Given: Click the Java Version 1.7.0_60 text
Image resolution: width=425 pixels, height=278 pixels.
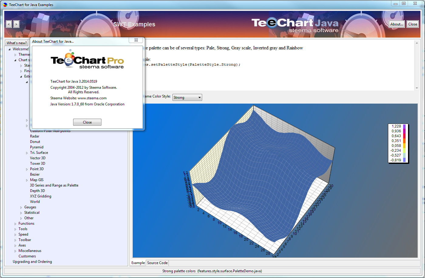Looking at the screenshot, I should 87,104.
